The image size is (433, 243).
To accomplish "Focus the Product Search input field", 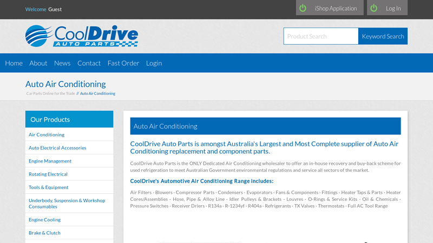I will tap(321, 36).
